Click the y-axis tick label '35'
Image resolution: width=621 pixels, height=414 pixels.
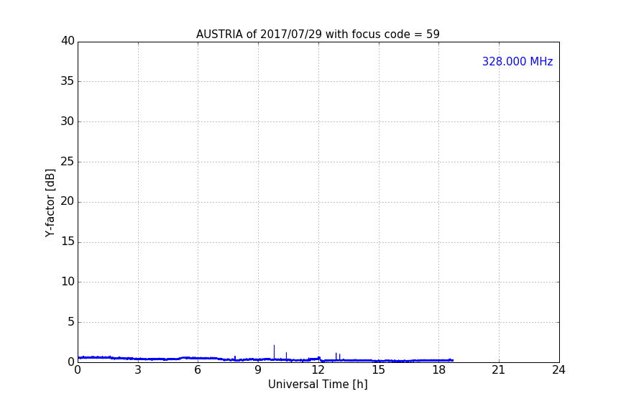(x=68, y=81)
